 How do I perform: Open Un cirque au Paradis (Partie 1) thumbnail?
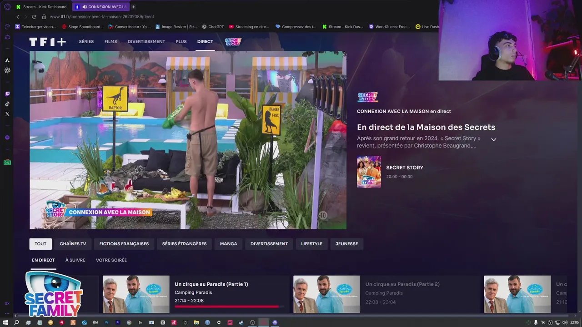point(136,294)
